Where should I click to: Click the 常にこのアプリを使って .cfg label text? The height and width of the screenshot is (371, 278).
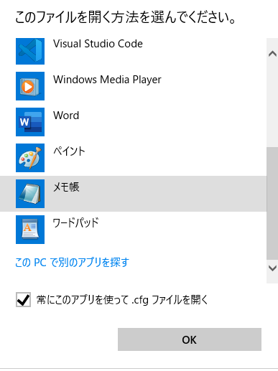click(122, 300)
